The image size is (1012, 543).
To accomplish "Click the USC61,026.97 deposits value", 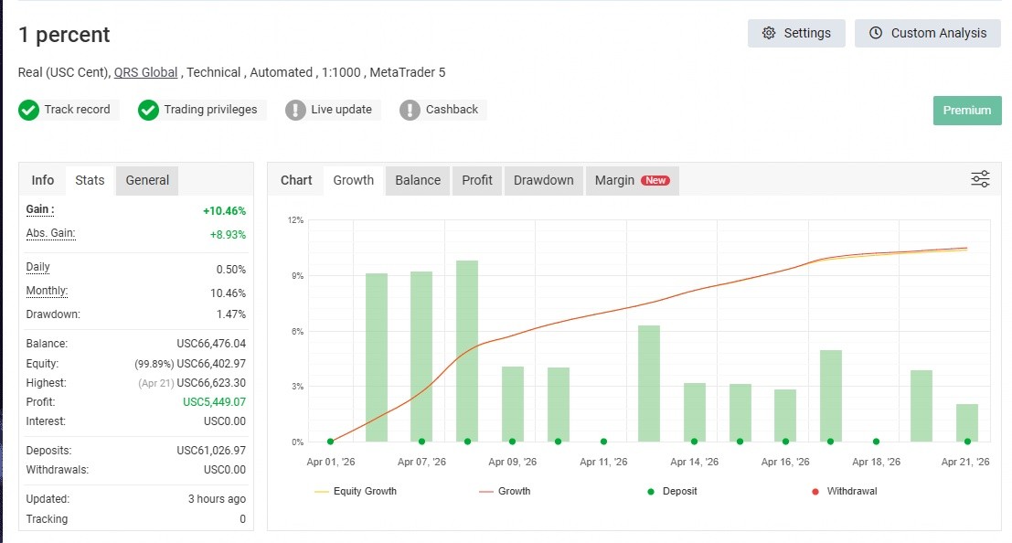I will [x=211, y=451].
